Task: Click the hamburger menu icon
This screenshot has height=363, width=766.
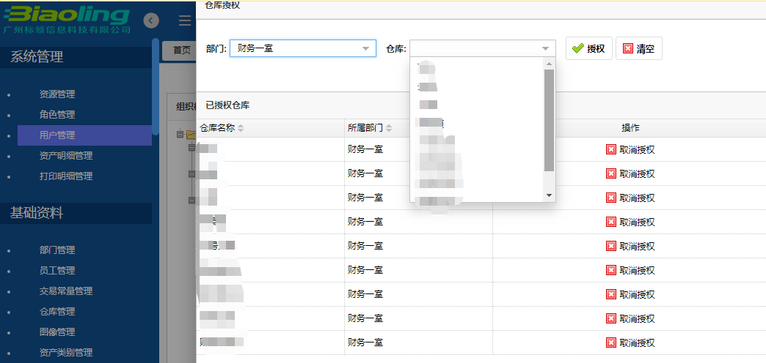Action: (x=185, y=20)
